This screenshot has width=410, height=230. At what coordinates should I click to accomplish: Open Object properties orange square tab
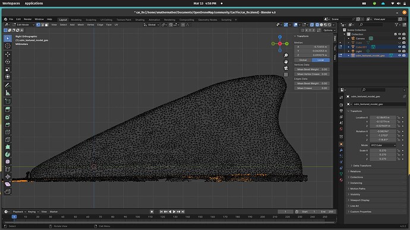pos(341,144)
